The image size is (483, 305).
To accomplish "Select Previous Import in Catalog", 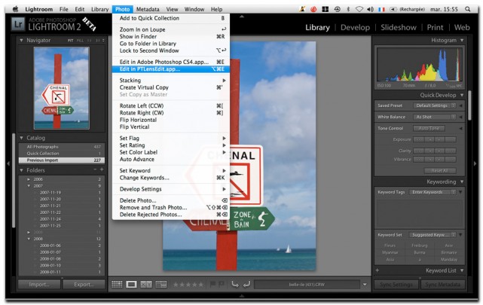I will (x=62, y=160).
